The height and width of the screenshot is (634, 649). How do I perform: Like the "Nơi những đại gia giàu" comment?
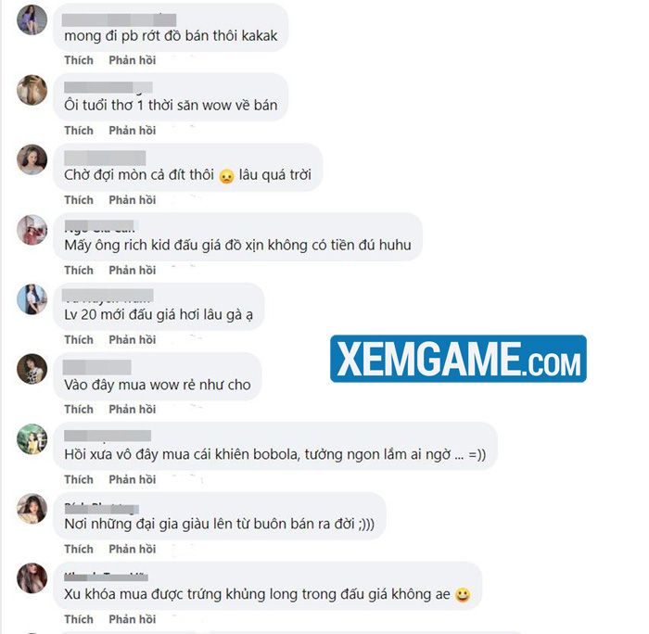point(79,549)
